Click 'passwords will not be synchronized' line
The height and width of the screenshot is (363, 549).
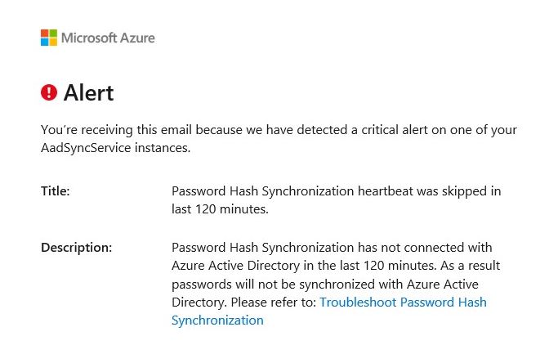325,285
